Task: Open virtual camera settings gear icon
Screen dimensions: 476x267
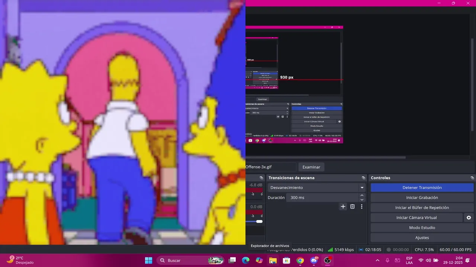Action: pyautogui.click(x=469, y=218)
